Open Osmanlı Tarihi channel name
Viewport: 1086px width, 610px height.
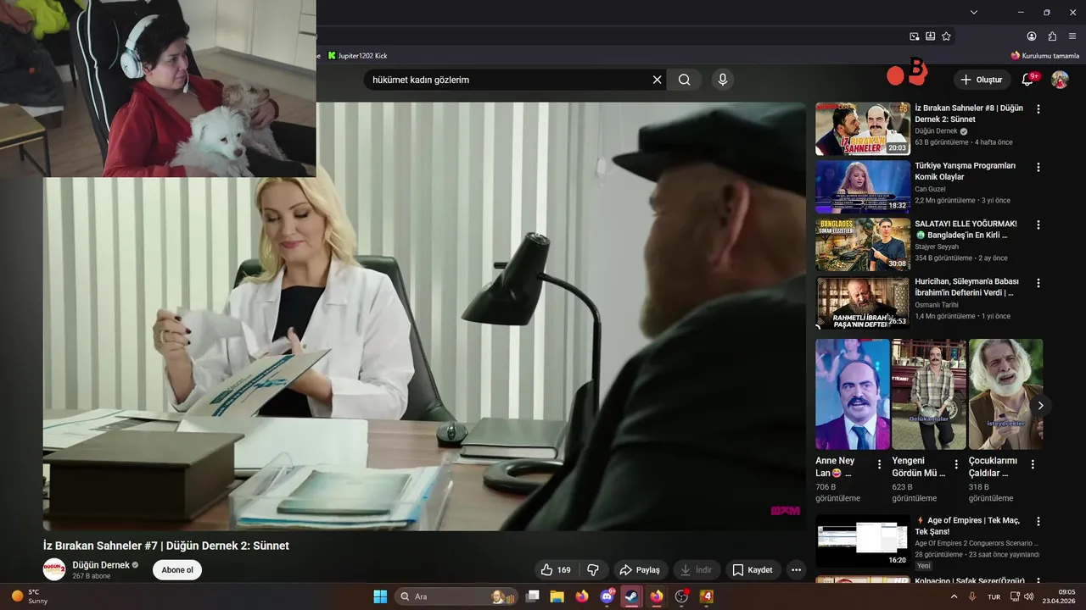[x=938, y=305]
